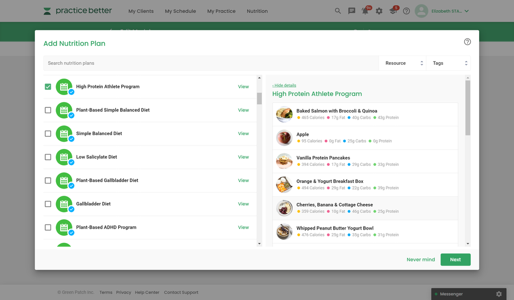View the Gallbladder Diet plan
514x300 pixels.
point(243,203)
